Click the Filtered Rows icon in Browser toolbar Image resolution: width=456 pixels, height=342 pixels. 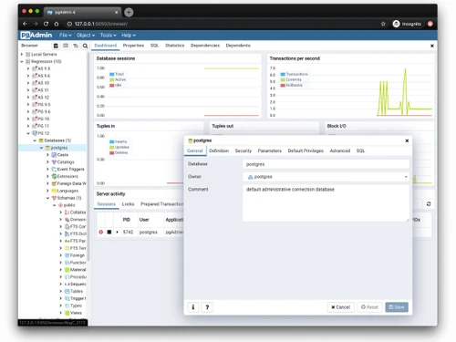(76, 46)
